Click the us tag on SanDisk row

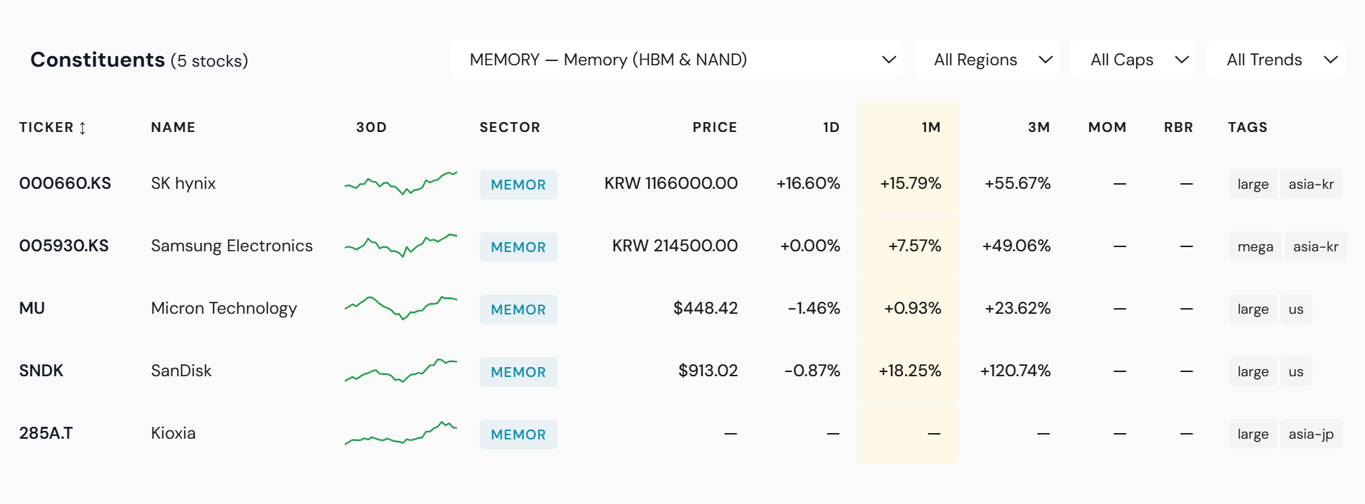coord(1296,371)
